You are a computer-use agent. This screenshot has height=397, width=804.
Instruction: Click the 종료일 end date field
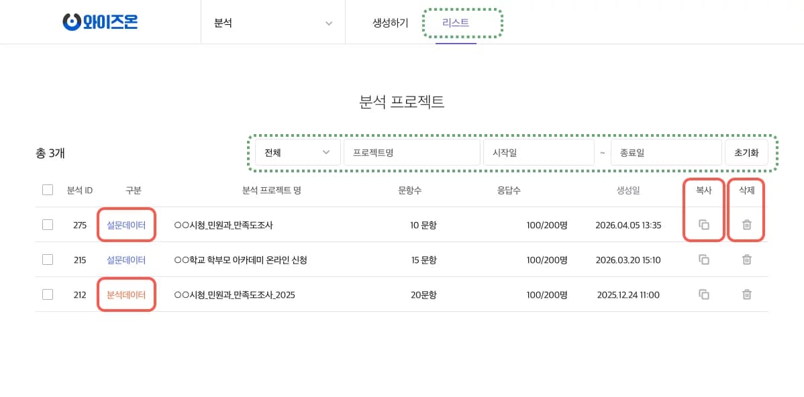click(x=665, y=153)
